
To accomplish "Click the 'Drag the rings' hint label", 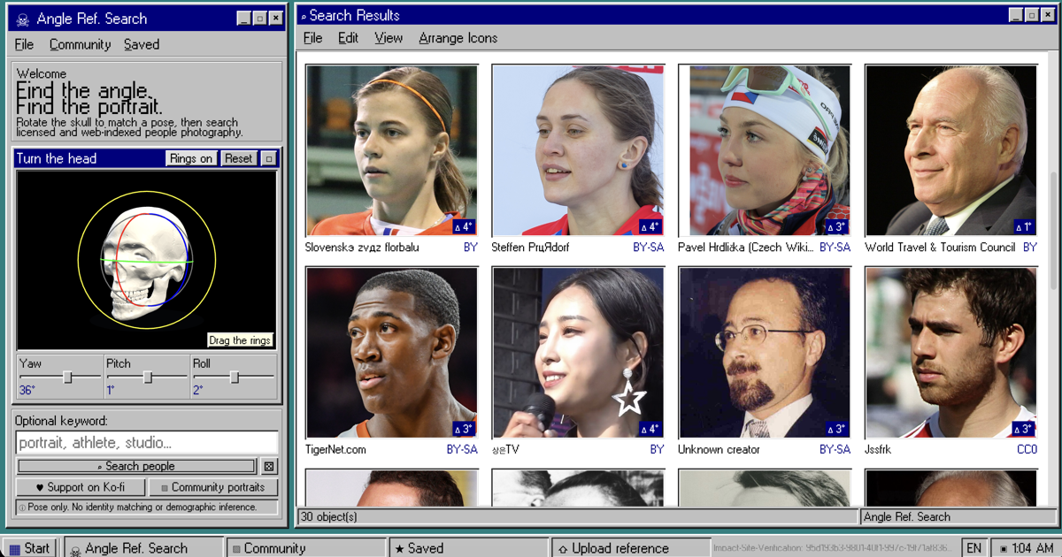I will click(x=240, y=340).
